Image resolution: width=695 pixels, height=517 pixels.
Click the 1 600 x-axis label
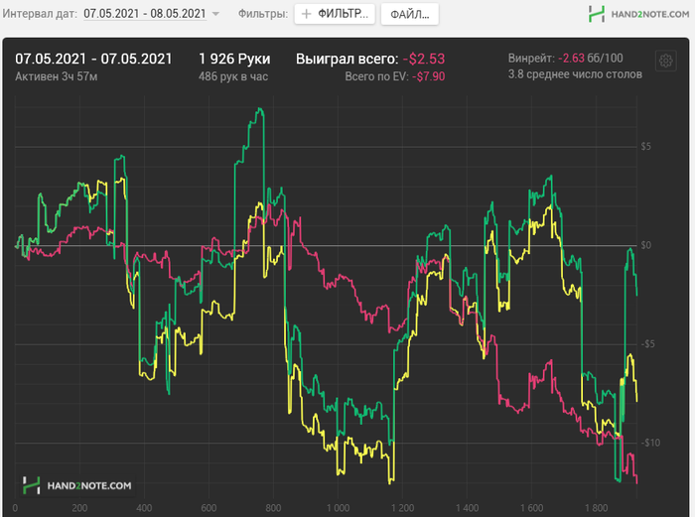pos(531,508)
